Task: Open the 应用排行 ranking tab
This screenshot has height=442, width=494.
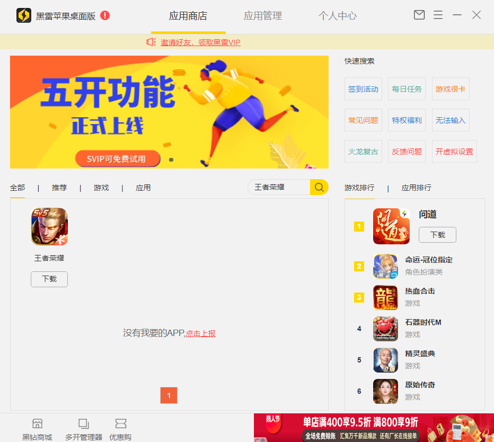Action: [416, 187]
